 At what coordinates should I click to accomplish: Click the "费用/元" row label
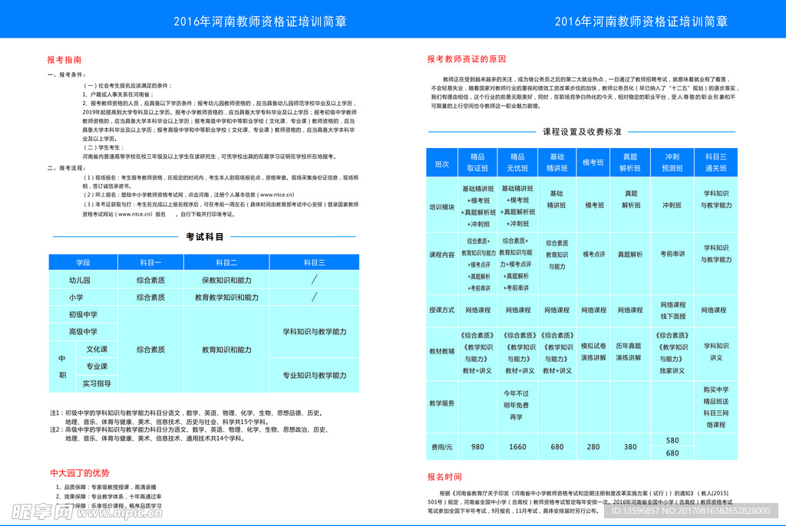[x=441, y=447]
